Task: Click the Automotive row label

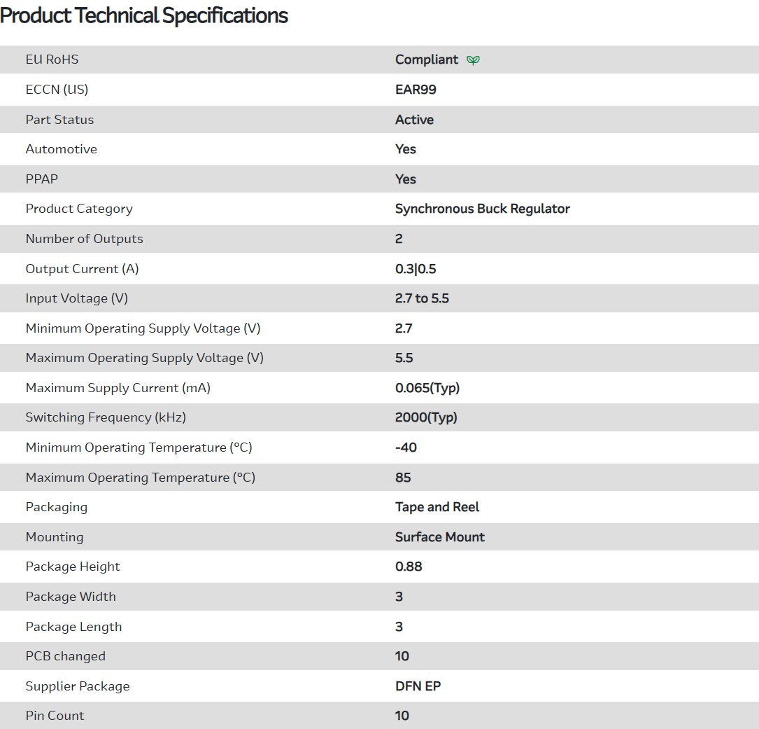Action: click(62, 149)
